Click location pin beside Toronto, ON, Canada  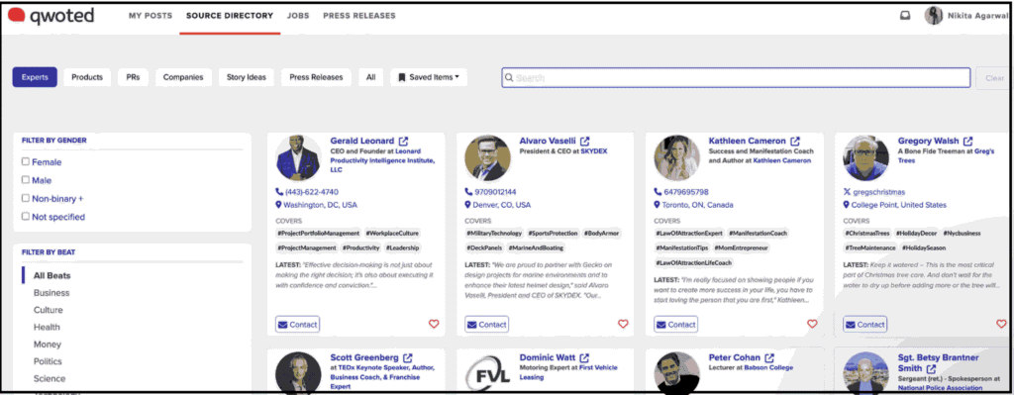(658, 205)
